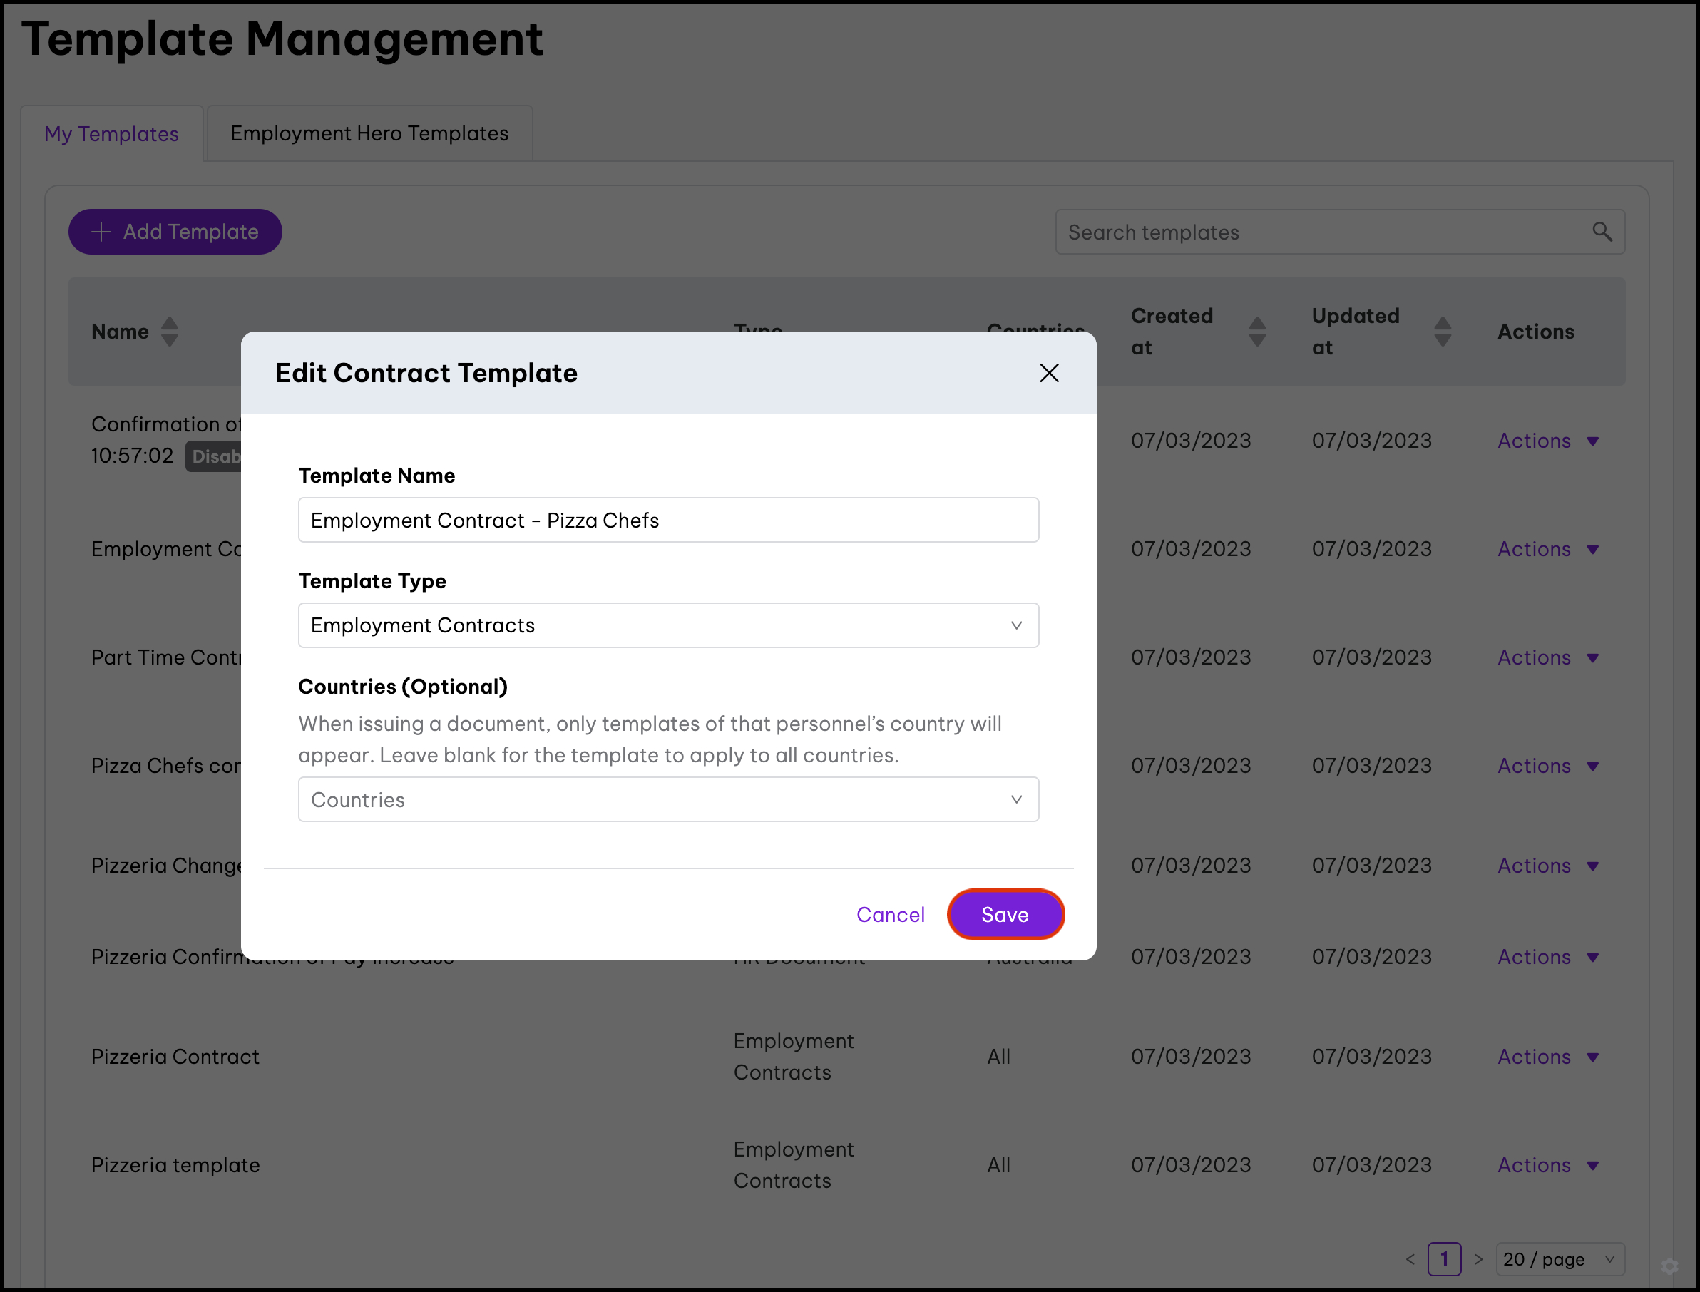Click settings gear in bottom corner

[1669, 1266]
